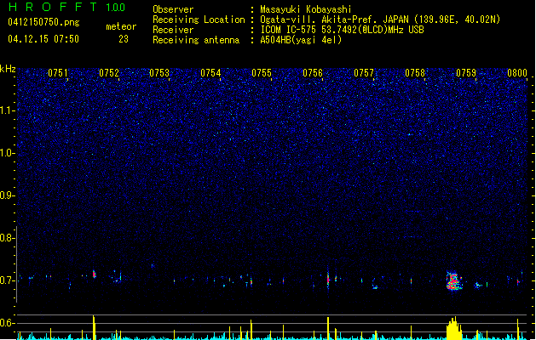536x340 pixels.
Task: Click the ICOM IC-575 receiver text
Action: coord(342,30)
